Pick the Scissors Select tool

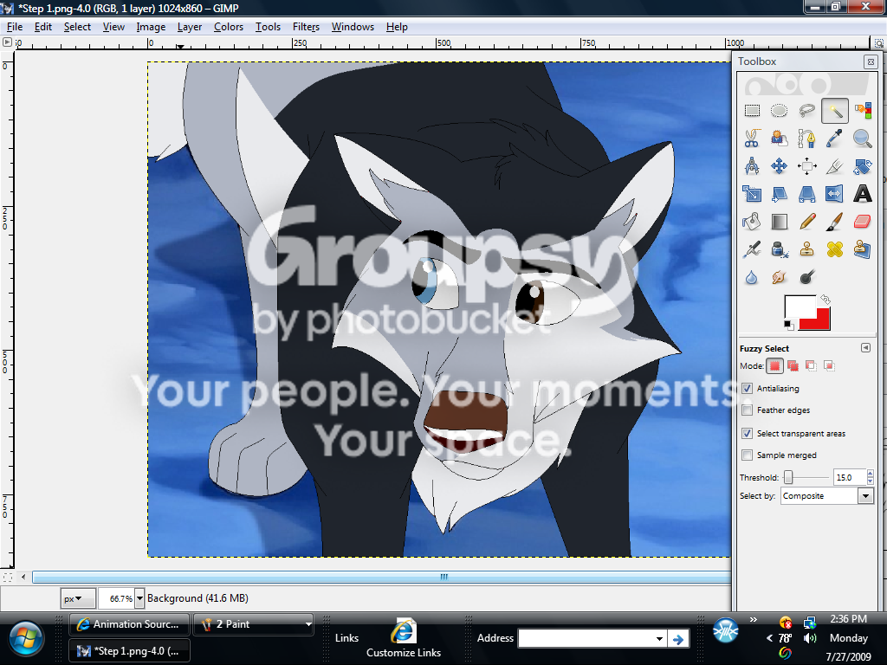[752, 139]
